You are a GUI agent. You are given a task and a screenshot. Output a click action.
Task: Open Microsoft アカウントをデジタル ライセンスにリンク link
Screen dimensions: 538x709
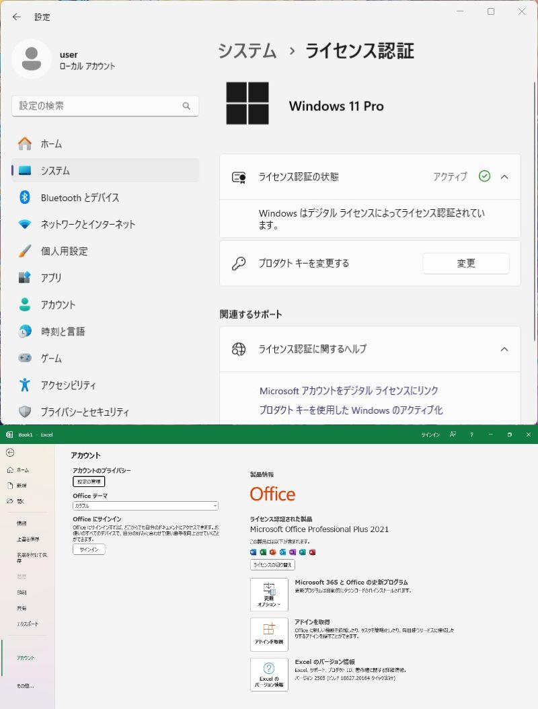click(348, 391)
